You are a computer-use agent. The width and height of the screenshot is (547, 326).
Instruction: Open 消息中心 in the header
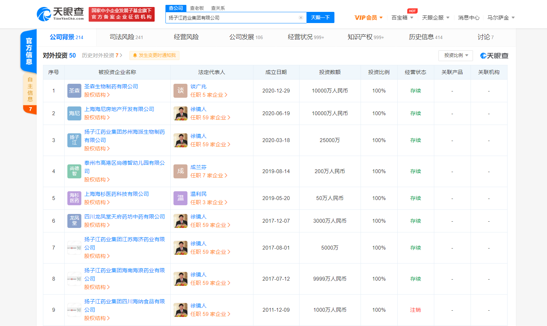click(469, 17)
